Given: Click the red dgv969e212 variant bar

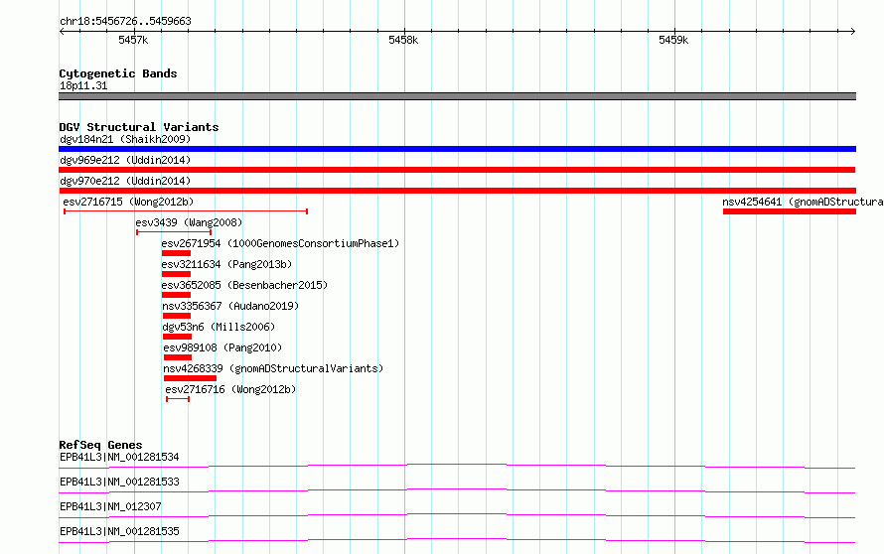Looking at the screenshot, I should 457,170.
